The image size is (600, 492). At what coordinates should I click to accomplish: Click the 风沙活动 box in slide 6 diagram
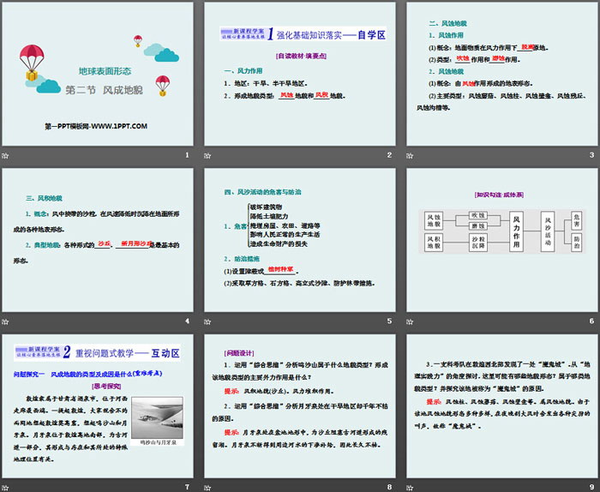click(x=548, y=231)
